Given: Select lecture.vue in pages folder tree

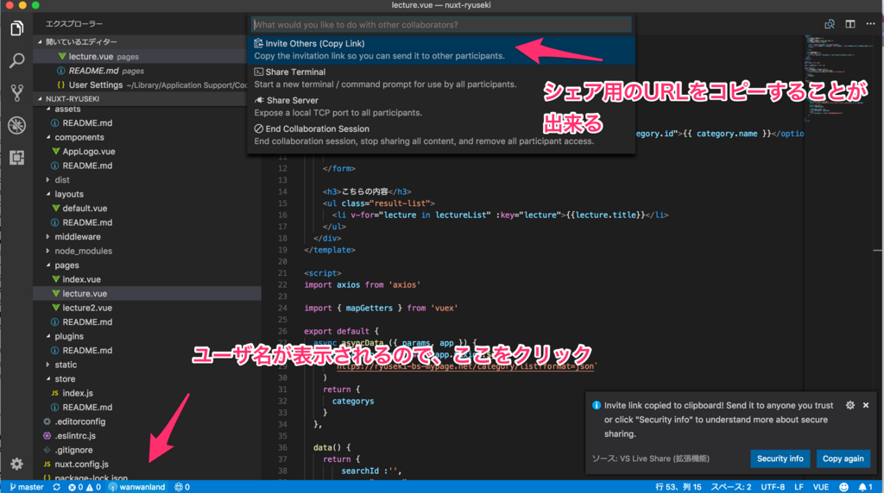Looking at the screenshot, I should pos(147,293).
